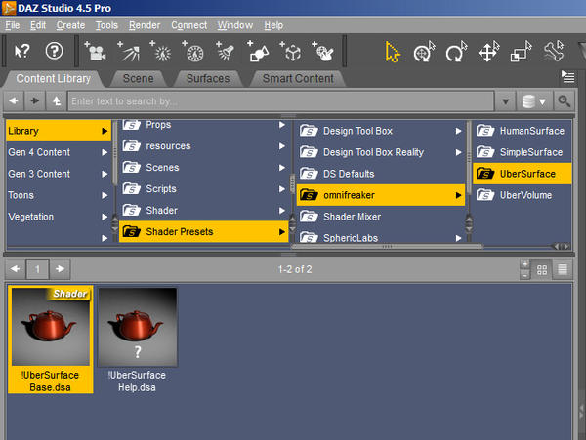Screen dimensions: 586x440
Task: Select the ActivePose bone tool
Action: [554, 52]
